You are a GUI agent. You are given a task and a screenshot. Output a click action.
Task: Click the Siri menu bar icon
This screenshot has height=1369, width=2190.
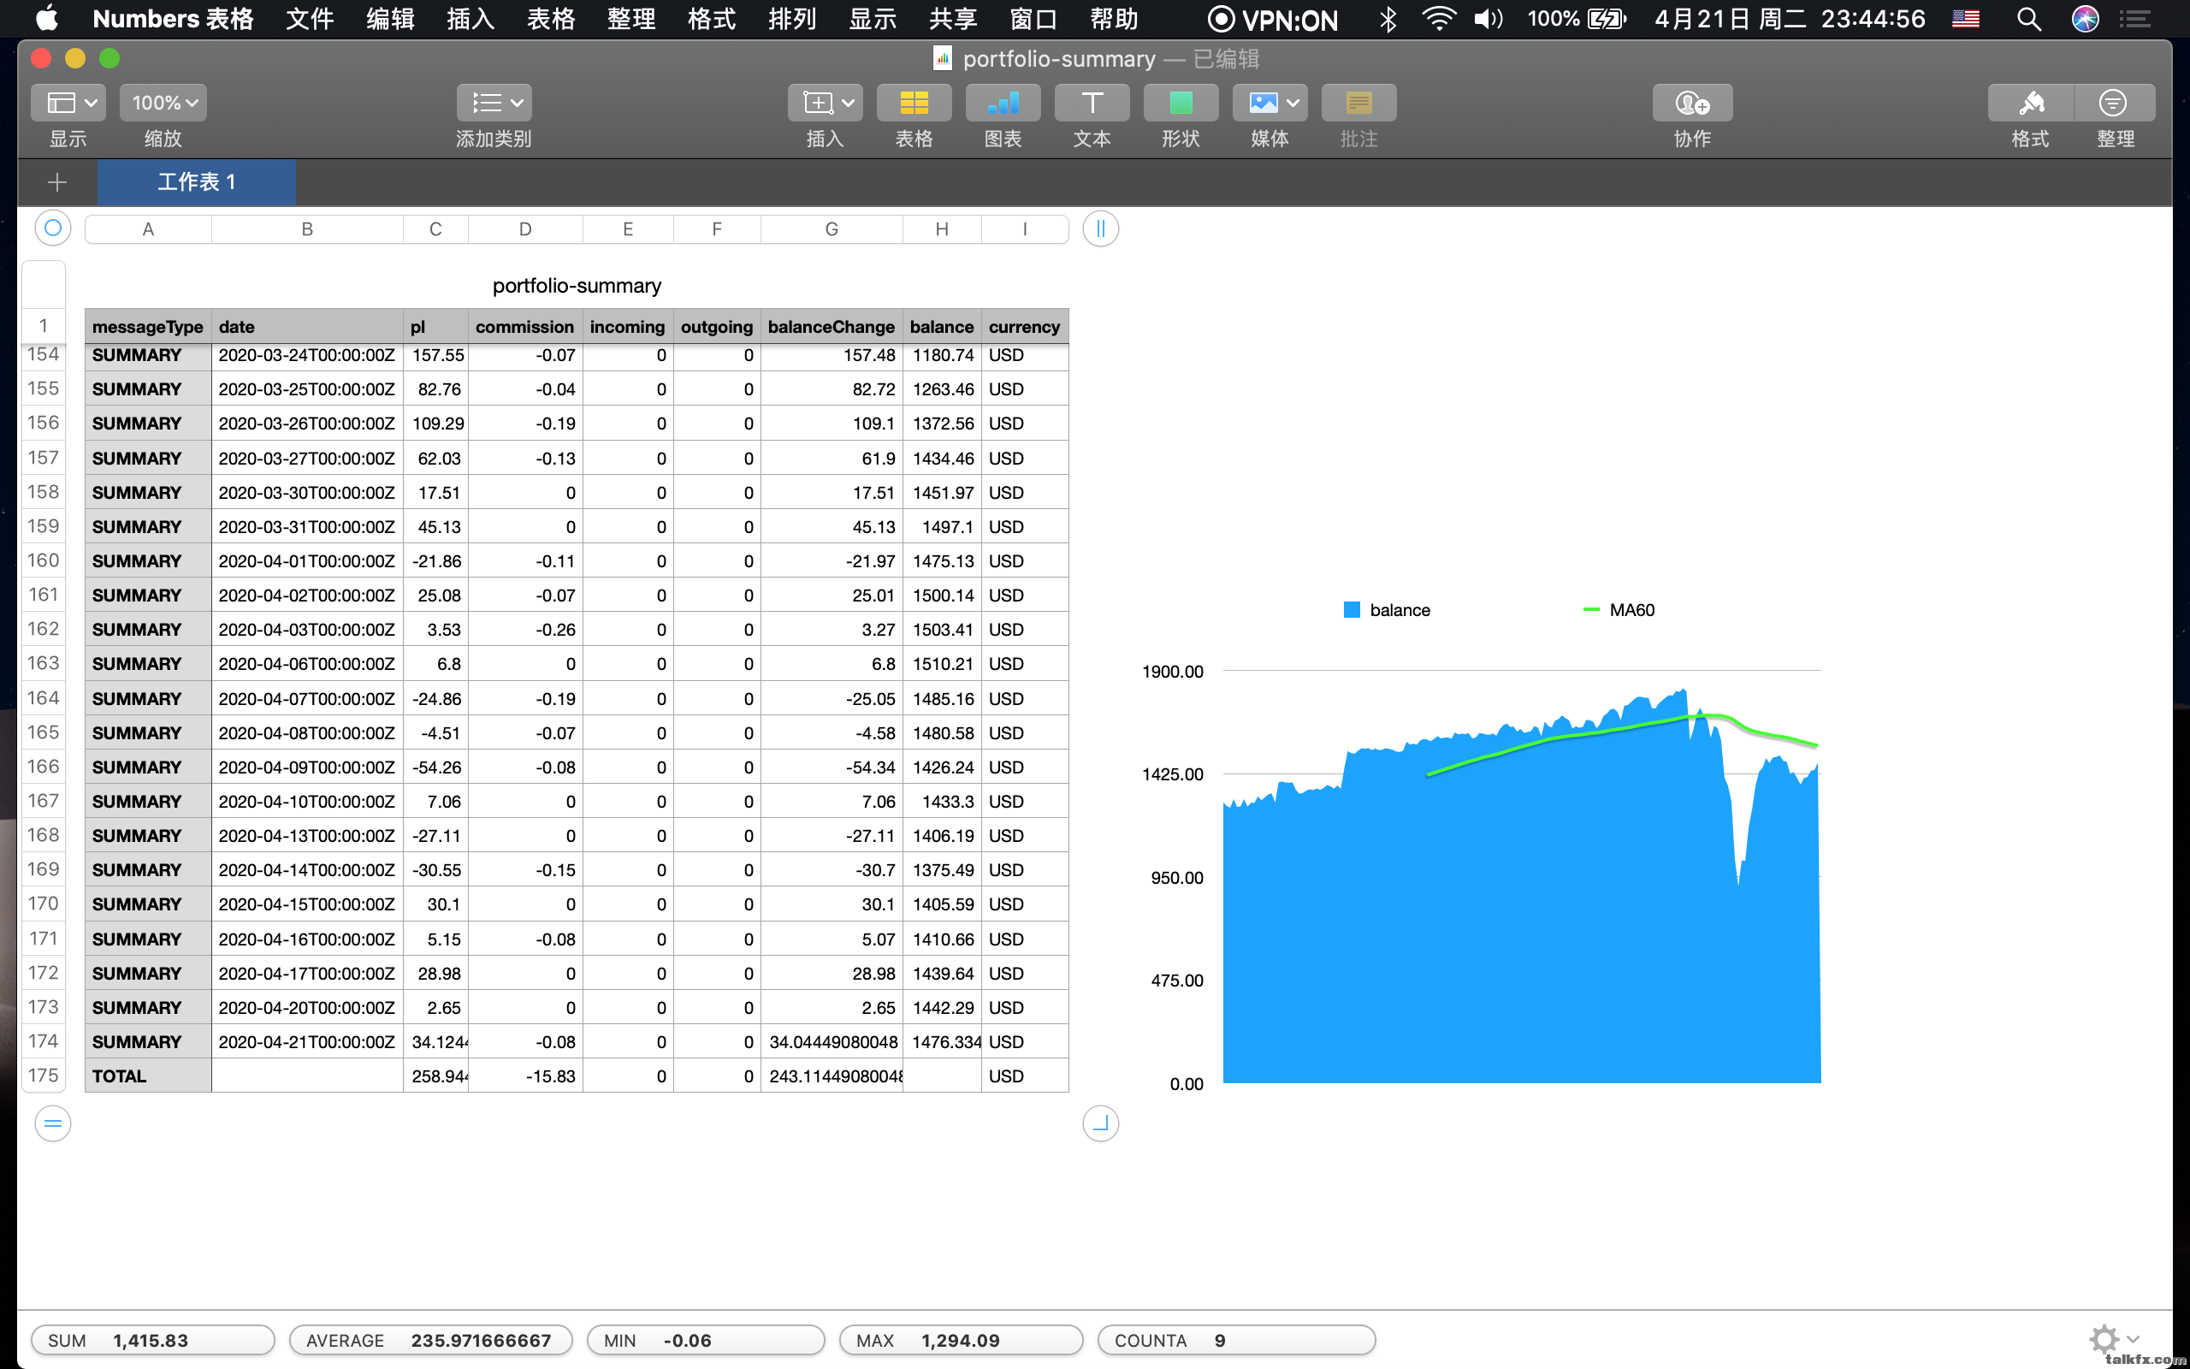[2085, 19]
